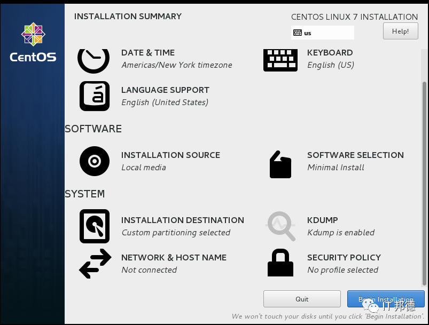Click the SOFTWARE section heading
Viewport: 429px width, 325px height.
[x=93, y=129]
